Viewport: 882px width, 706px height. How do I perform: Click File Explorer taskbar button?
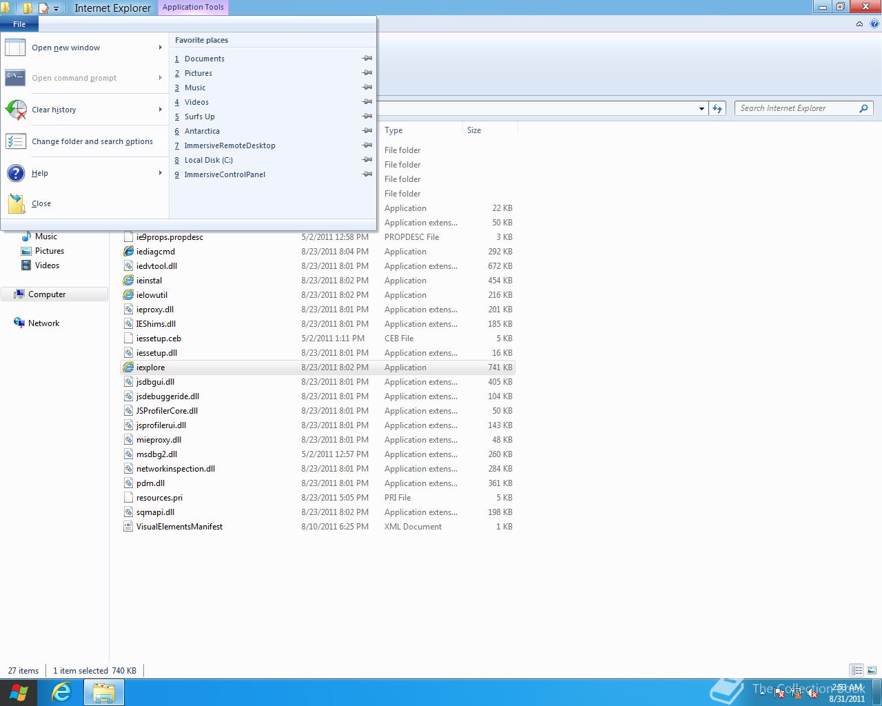coord(103,693)
